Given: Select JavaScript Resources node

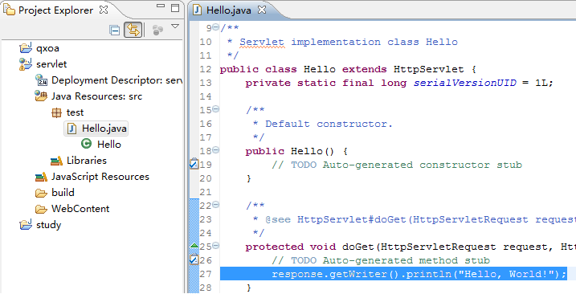Looking at the screenshot, I should pyautogui.click(x=100, y=177).
